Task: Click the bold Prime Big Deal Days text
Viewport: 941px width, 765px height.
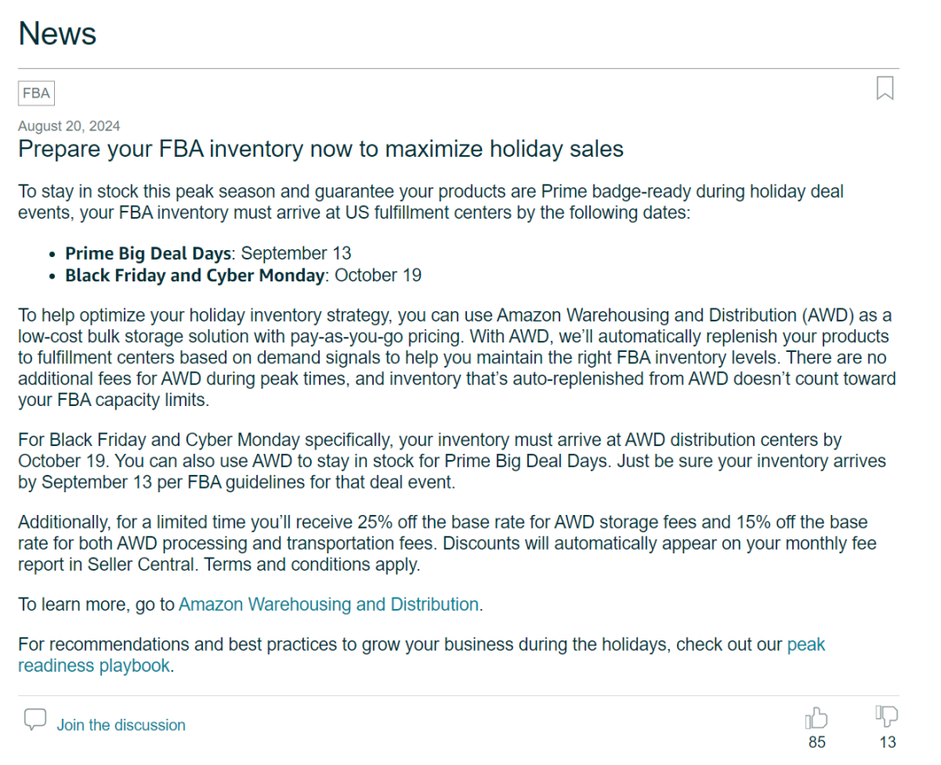Action: click(x=148, y=254)
